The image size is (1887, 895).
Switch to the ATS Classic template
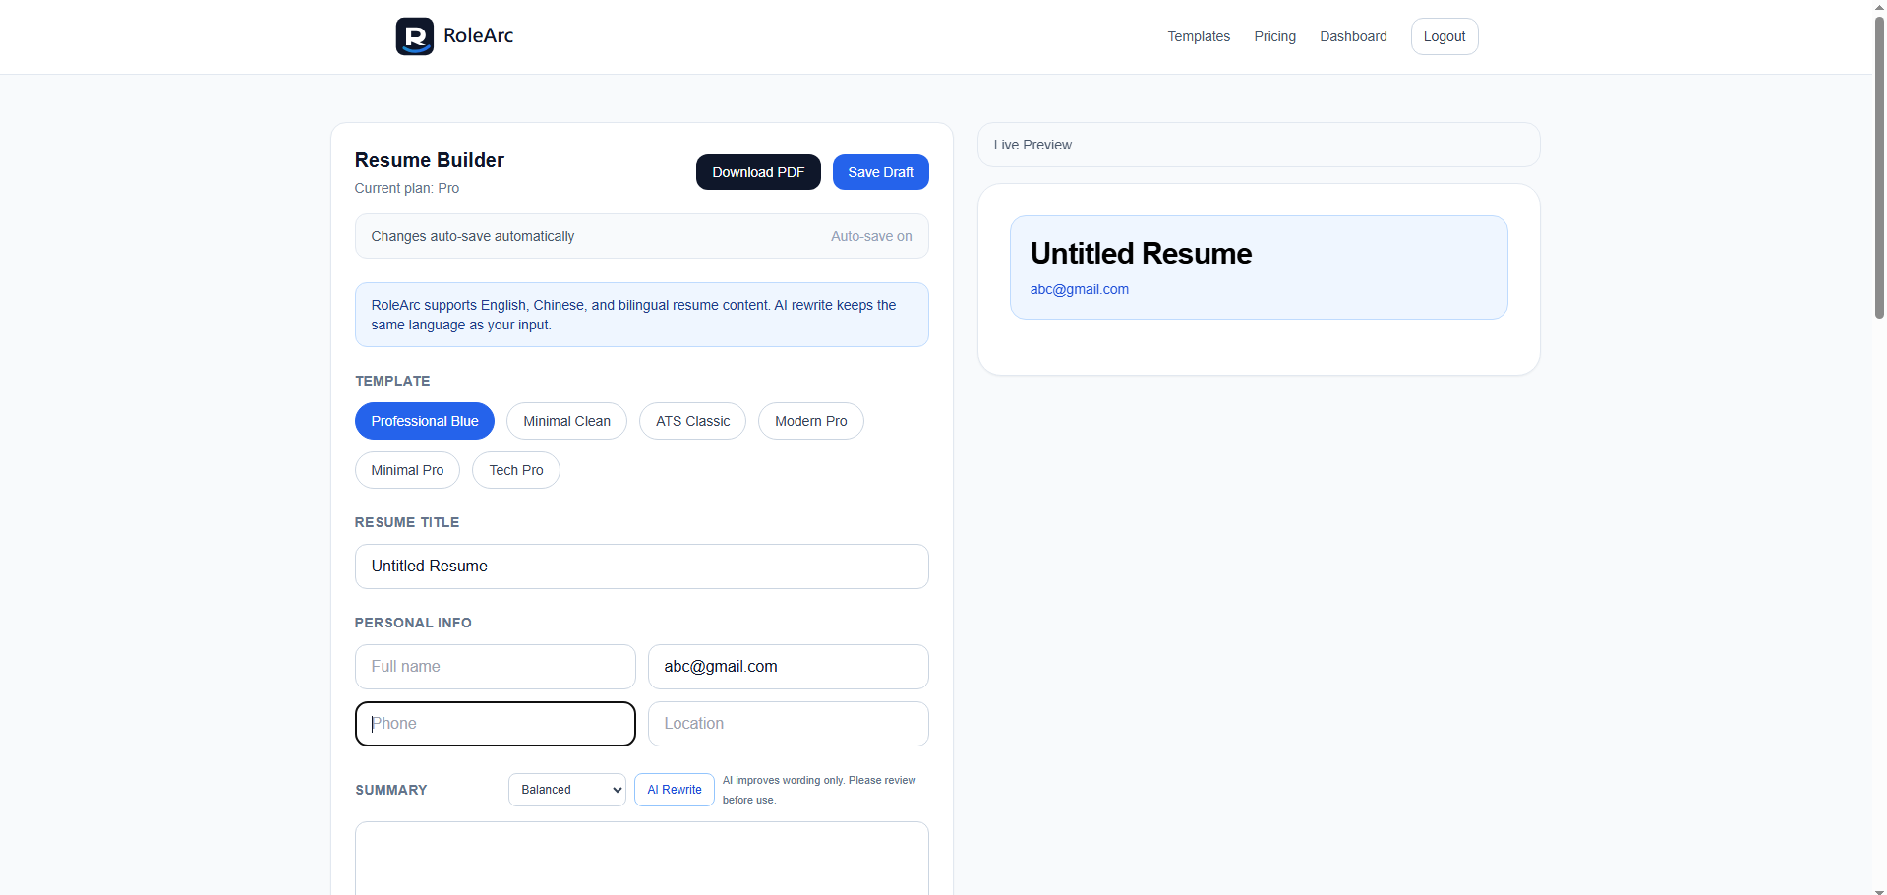[692, 421]
